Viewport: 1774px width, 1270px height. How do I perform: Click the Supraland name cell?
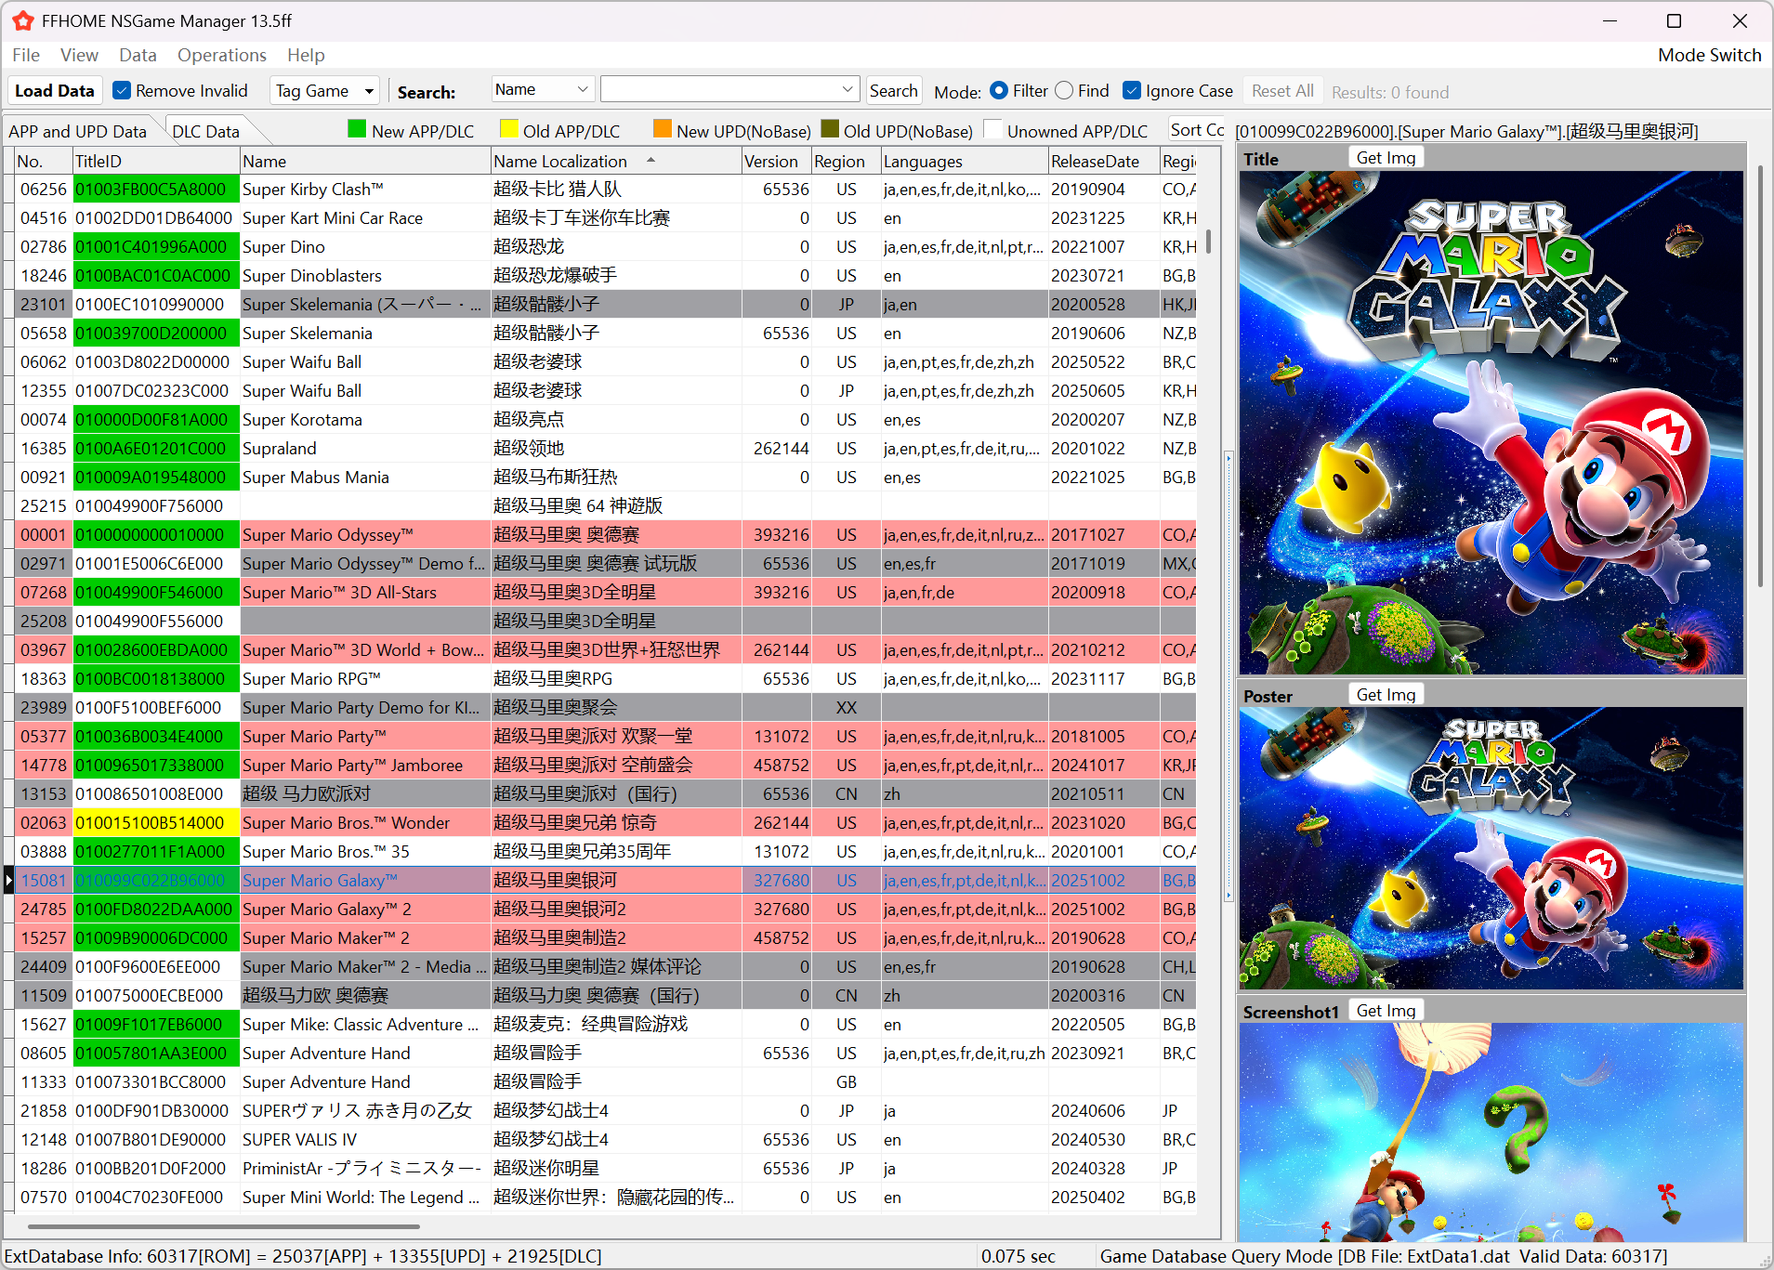365,448
